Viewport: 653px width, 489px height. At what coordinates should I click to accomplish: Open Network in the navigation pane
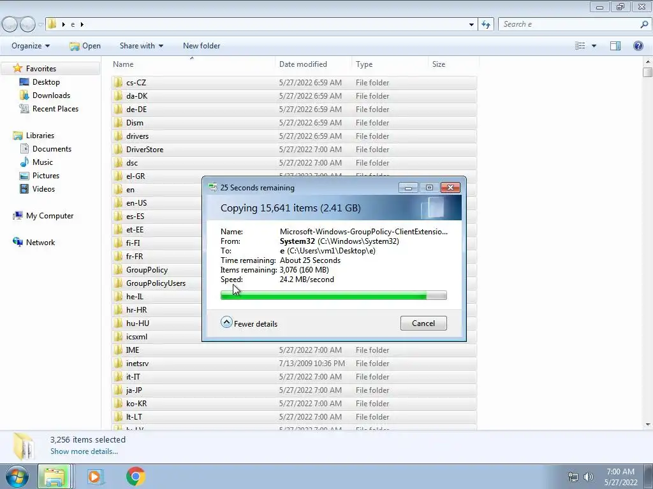(x=40, y=242)
